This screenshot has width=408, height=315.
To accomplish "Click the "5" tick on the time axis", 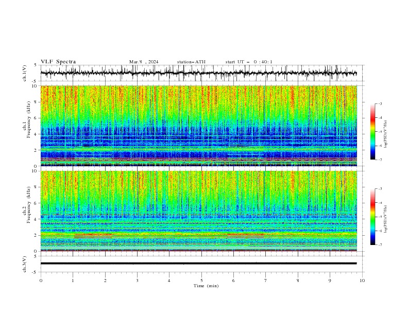I will tap(201, 281).
